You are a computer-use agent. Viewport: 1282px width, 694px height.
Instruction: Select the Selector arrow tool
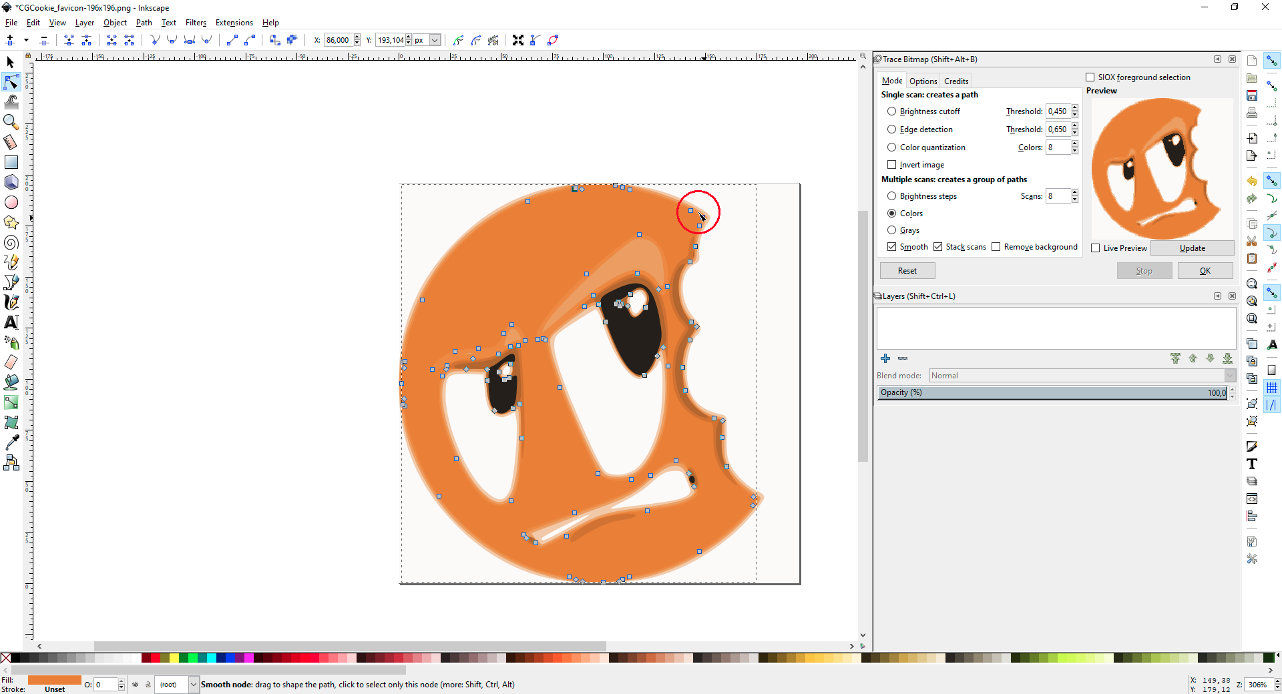11,62
